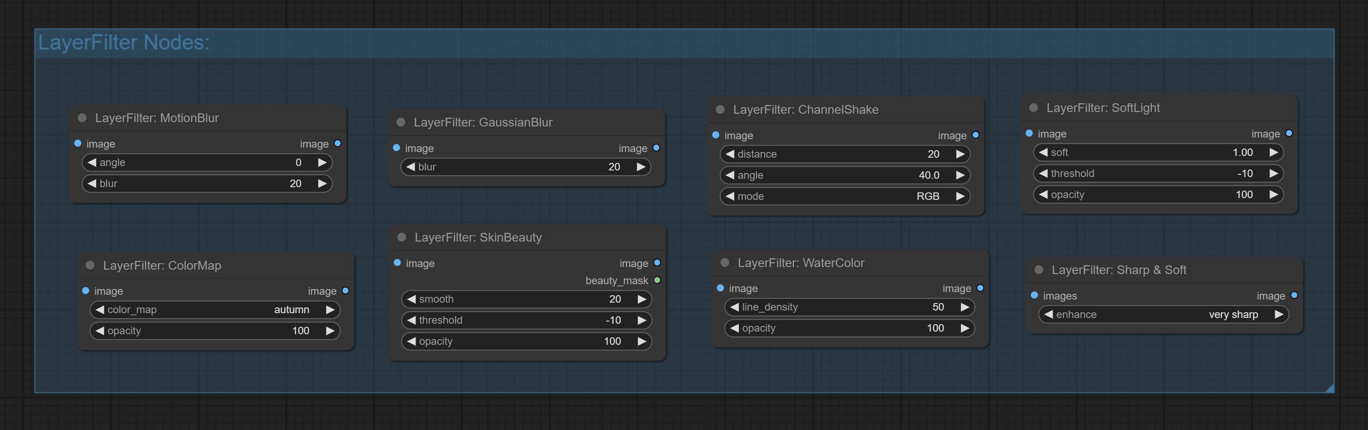This screenshot has height=430, width=1368.
Task: Collapse the GaussianBlur node via its dot
Action: point(401,122)
